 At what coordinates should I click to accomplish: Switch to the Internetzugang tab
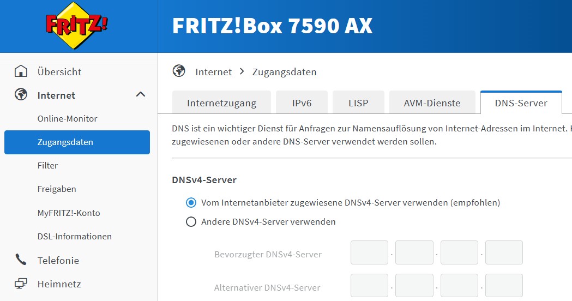click(221, 103)
